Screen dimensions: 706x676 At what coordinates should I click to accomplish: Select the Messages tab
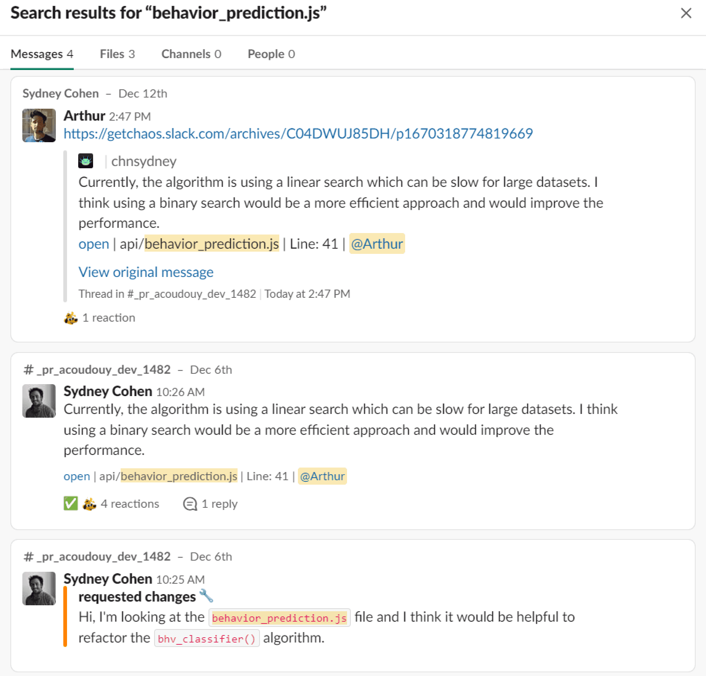(42, 54)
